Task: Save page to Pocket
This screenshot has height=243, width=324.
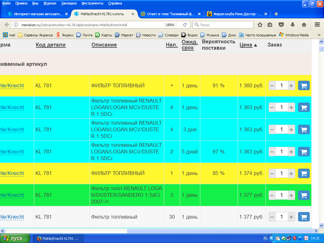Action: click(x=281, y=25)
